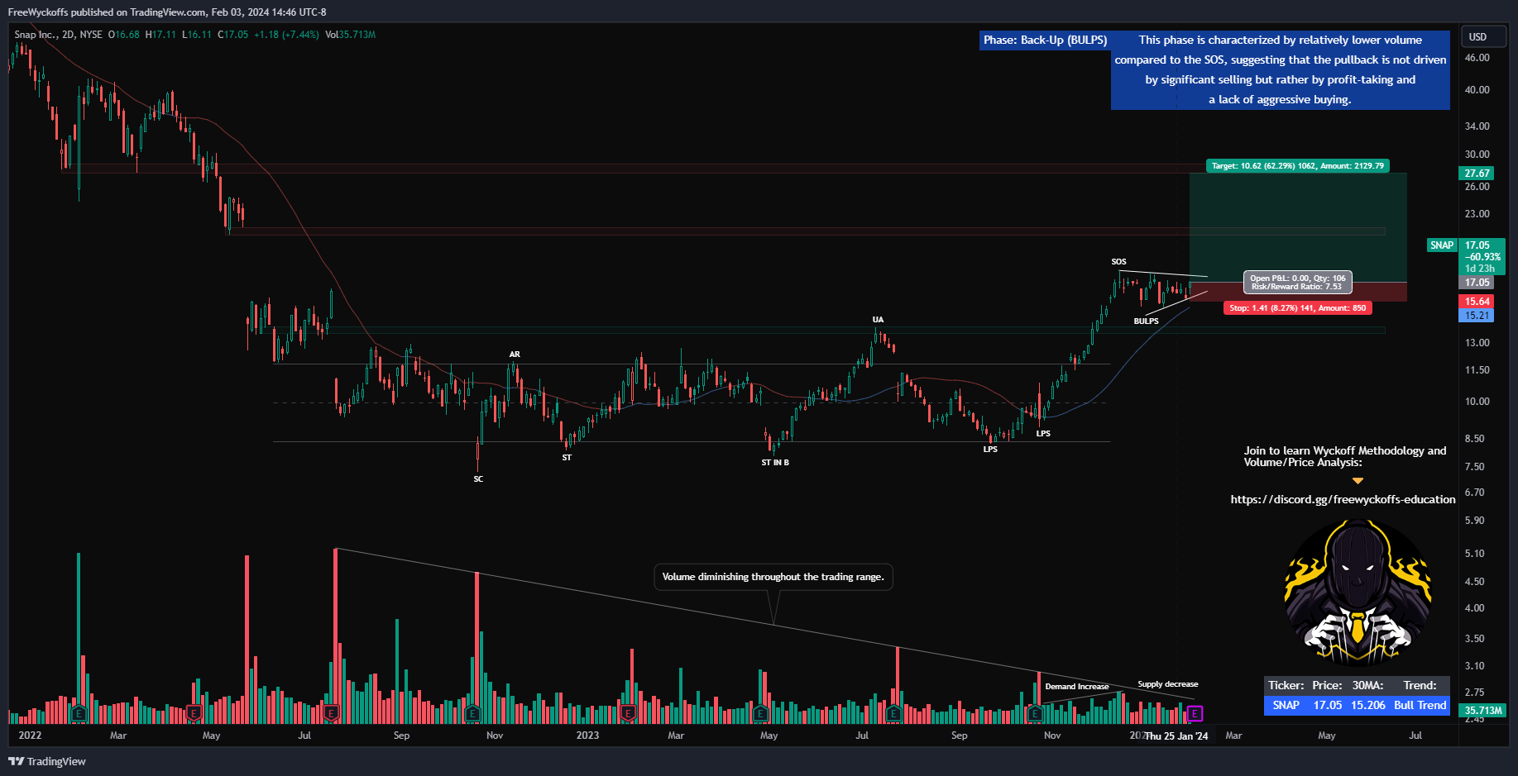This screenshot has height=776, width=1518.
Task: Select the red Stop 1.41 label
Action: click(x=1297, y=308)
